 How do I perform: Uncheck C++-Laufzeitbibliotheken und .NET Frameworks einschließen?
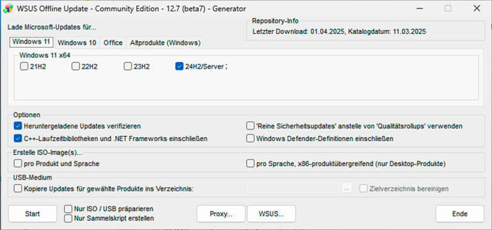tap(17, 138)
